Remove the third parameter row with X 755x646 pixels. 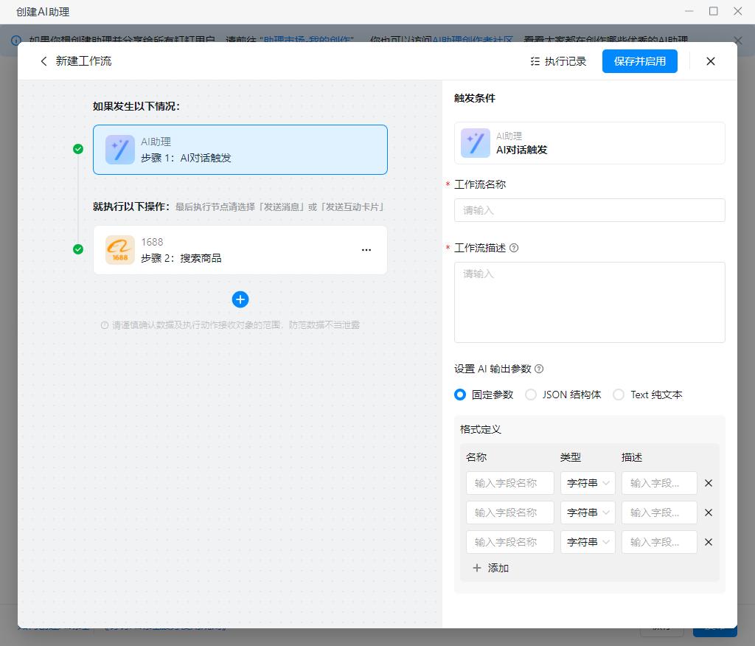[709, 542]
